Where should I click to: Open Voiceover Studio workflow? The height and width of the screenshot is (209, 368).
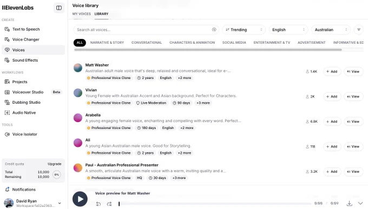[33, 92]
